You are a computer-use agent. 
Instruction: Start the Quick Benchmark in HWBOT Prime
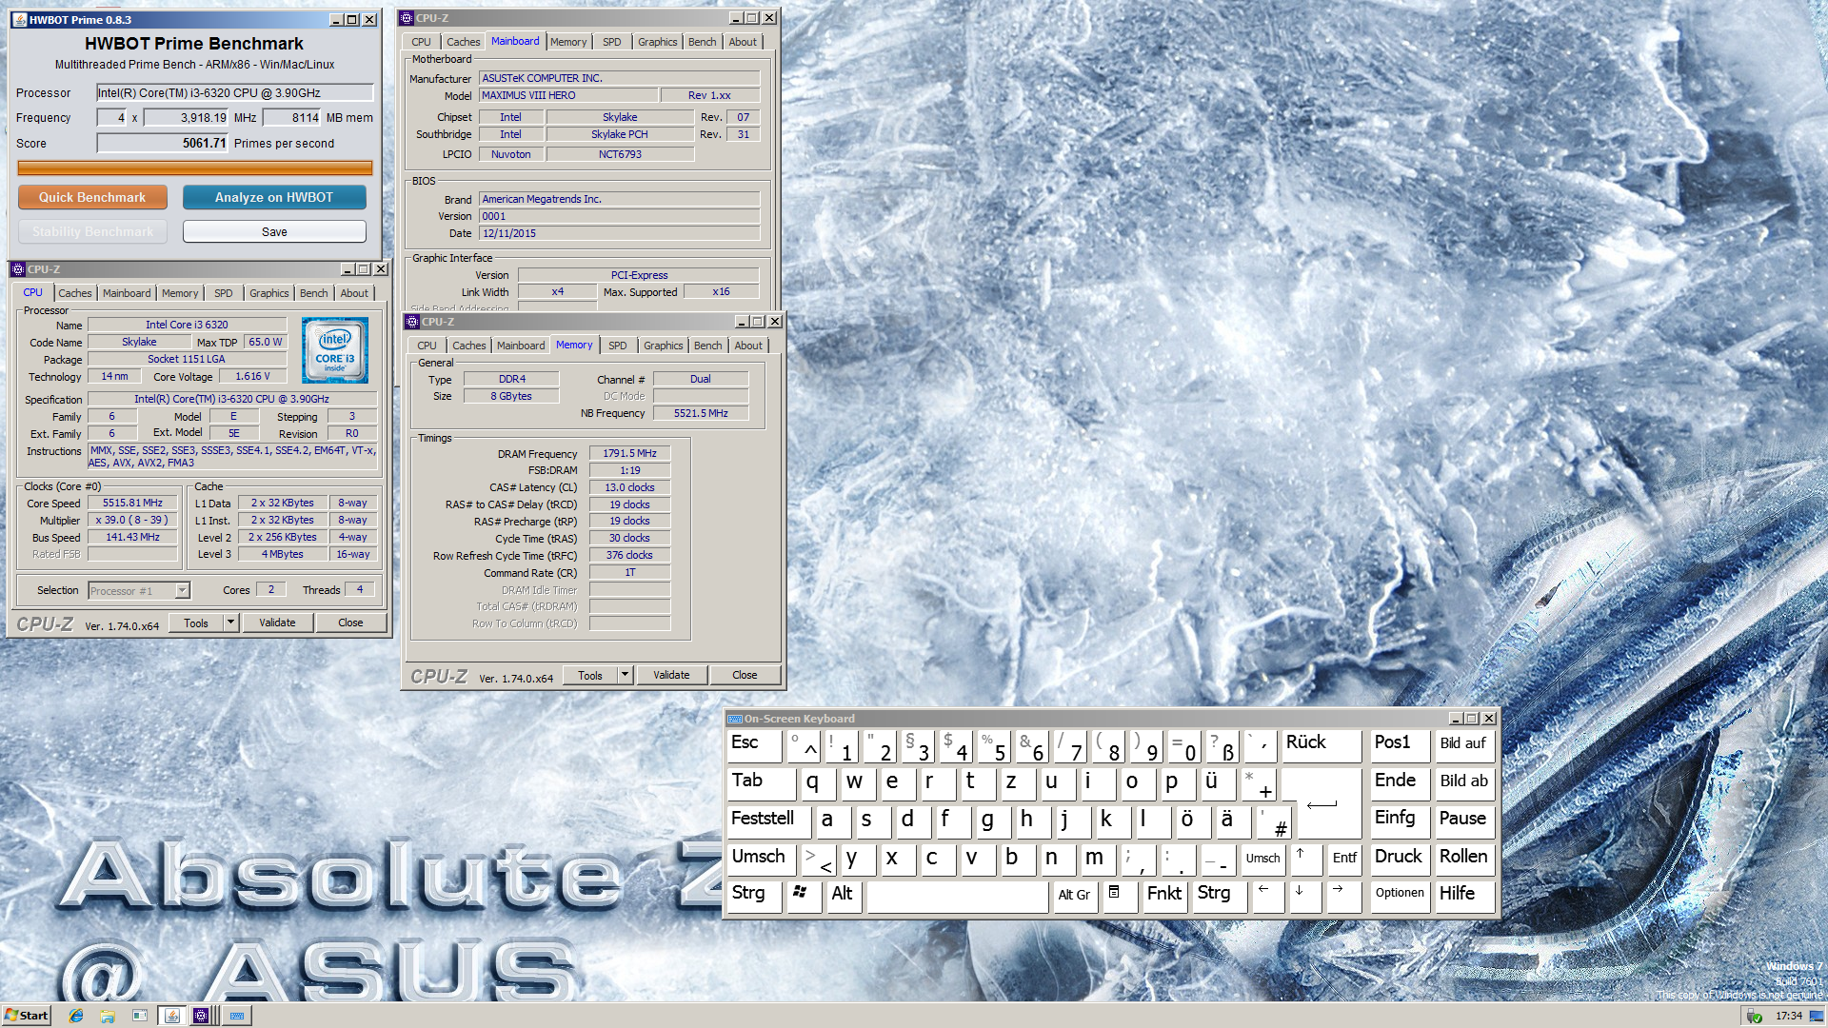(x=92, y=197)
